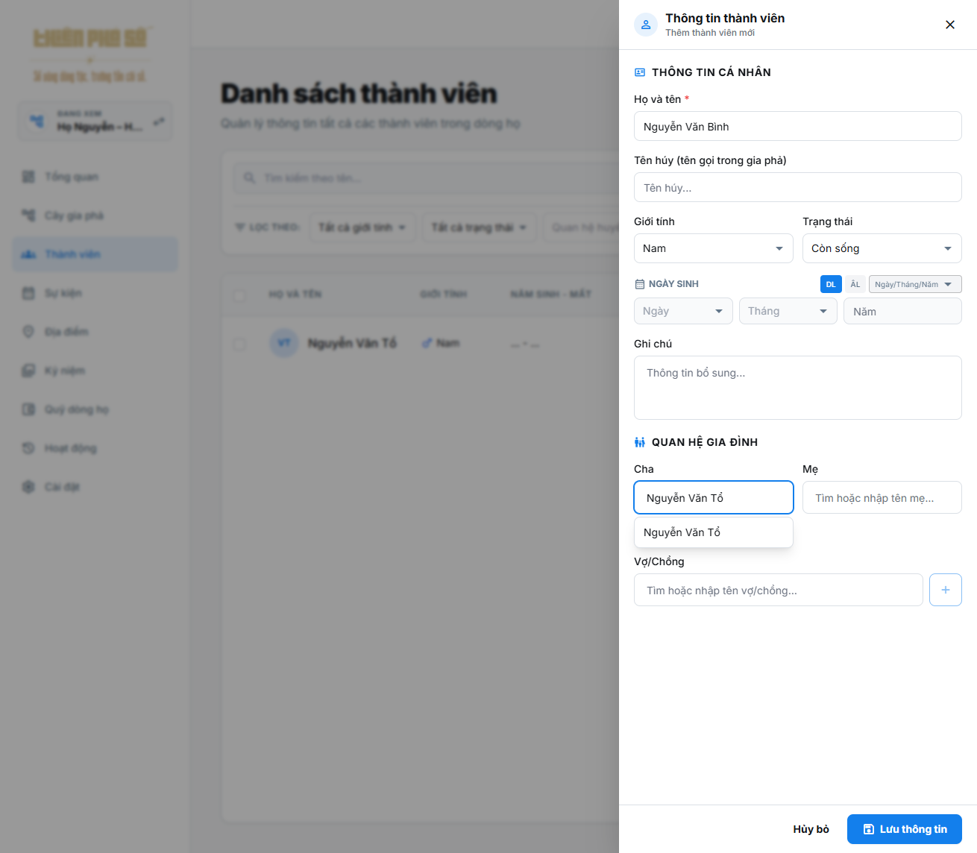
Task: Click the Cây gia phả tree icon
Action: (28, 215)
